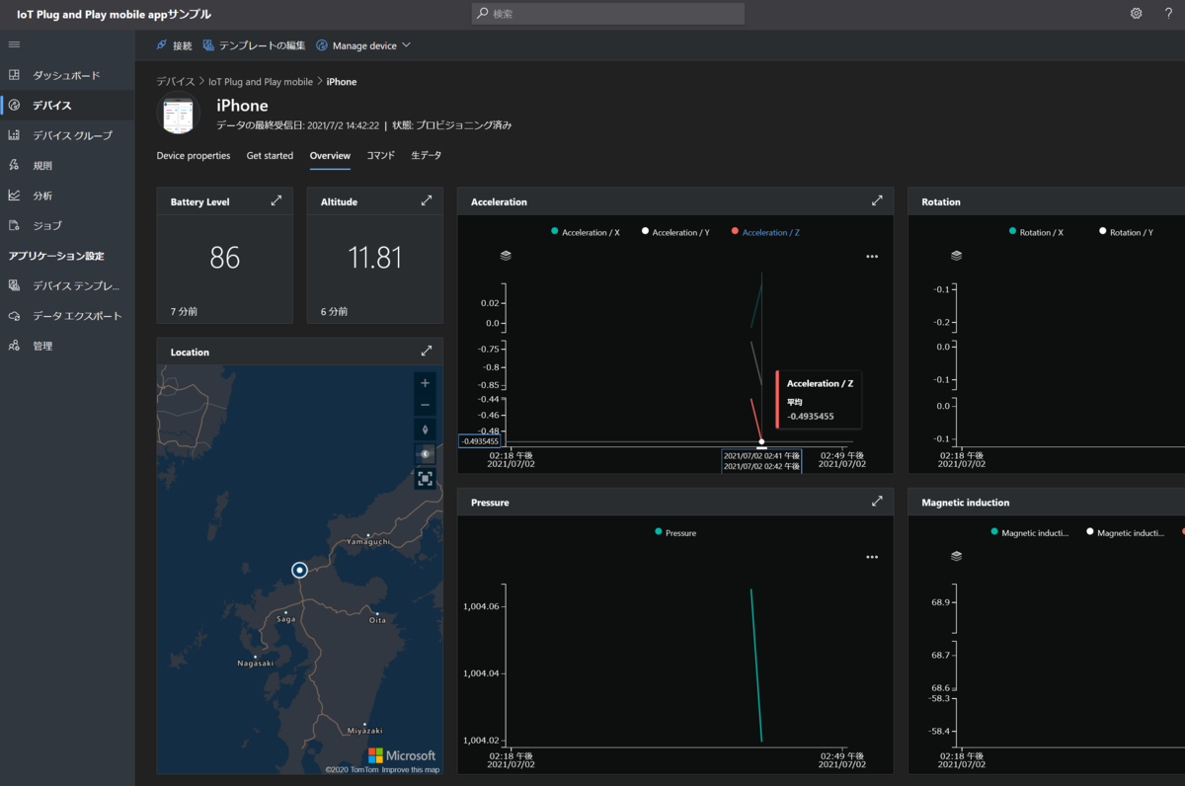Image resolution: width=1185 pixels, height=786 pixels.
Task: Open more options in Acceleration chart
Action: [872, 256]
